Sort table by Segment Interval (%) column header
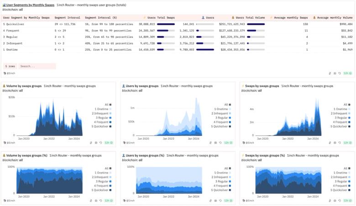Viewport: 356px width, 206px height. point(101,17)
